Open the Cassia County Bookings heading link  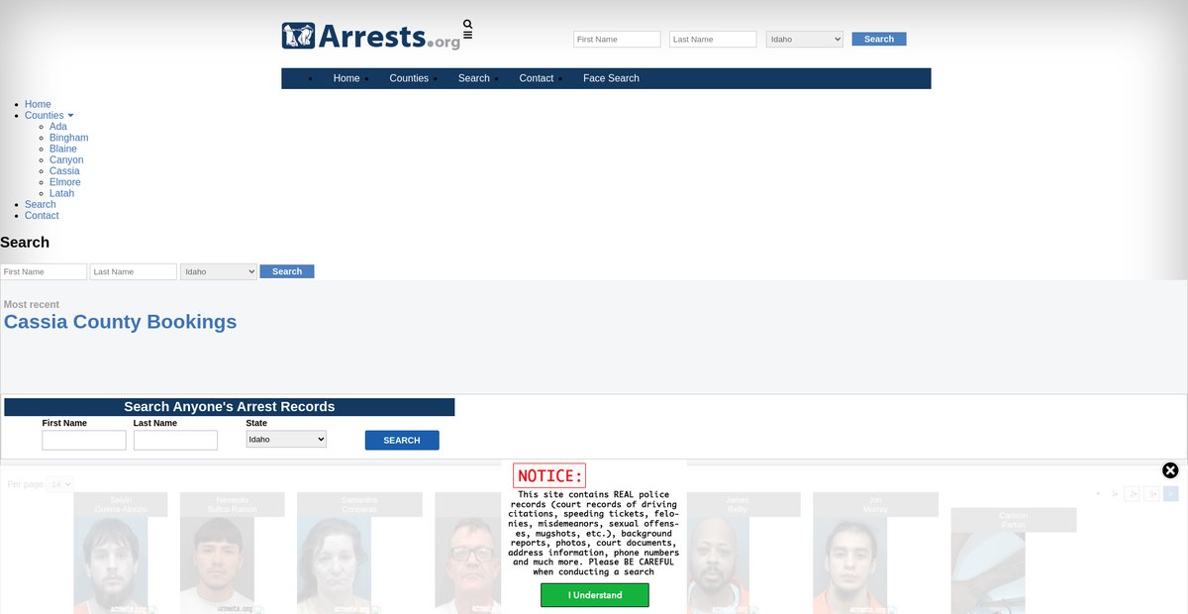click(x=120, y=322)
